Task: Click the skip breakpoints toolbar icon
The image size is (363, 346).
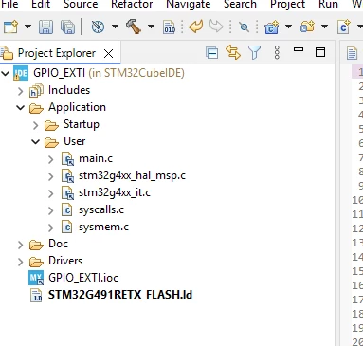Action: 245,27
